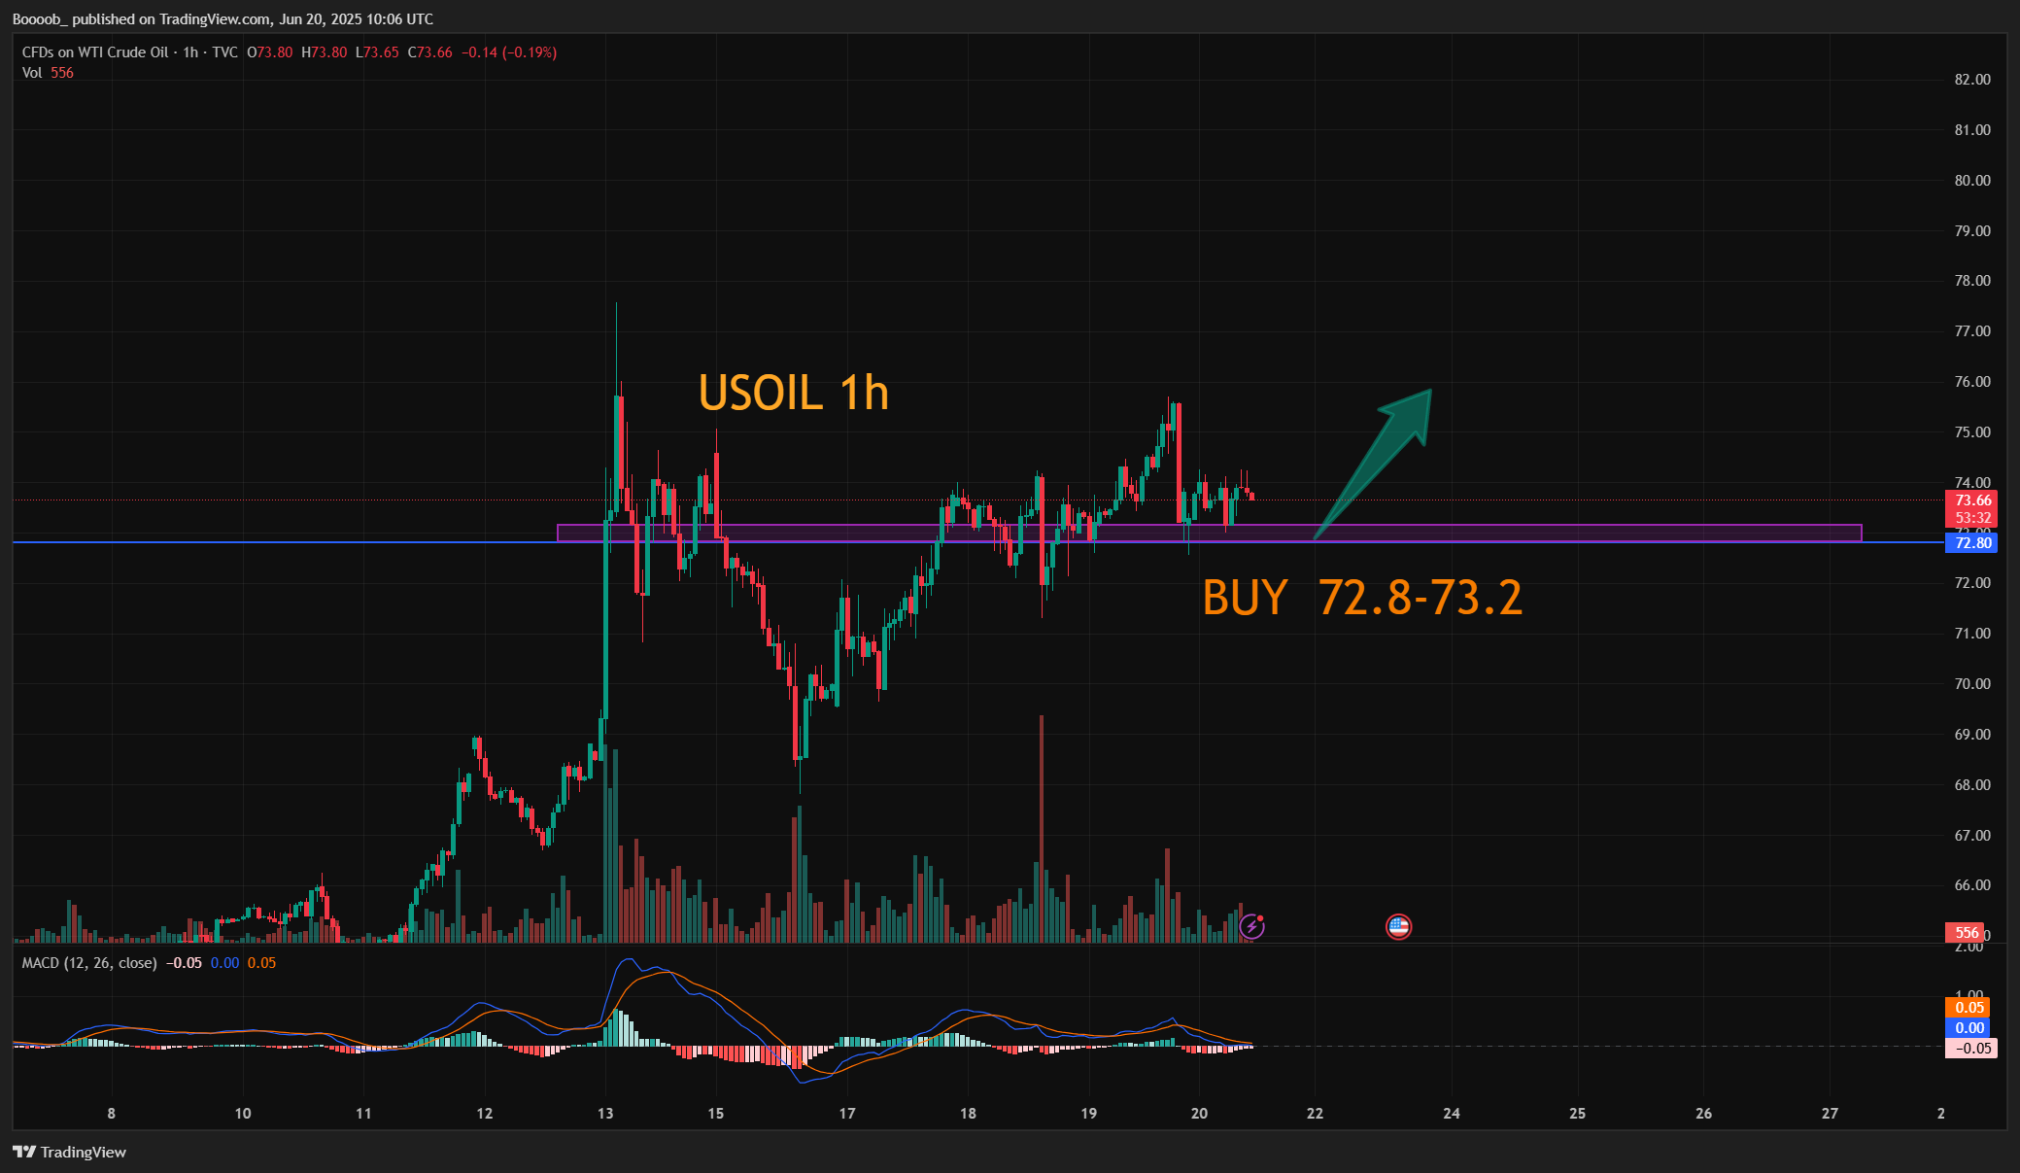2020x1173 pixels.
Task: Click the 82.00 price axis label
Action: (x=1972, y=80)
